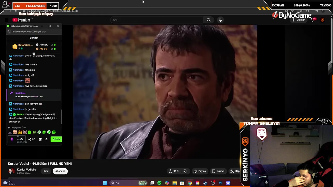The image size is (333, 187).
Task: Open the emoji picker in chat input
Action: pos(22,139)
